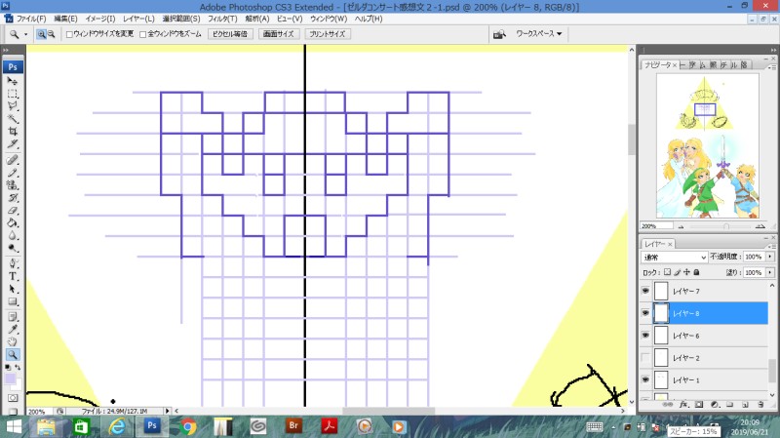Viewport: 780px width, 438px height.
Task: Select the Rectangle shape tool
Action: click(13, 301)
